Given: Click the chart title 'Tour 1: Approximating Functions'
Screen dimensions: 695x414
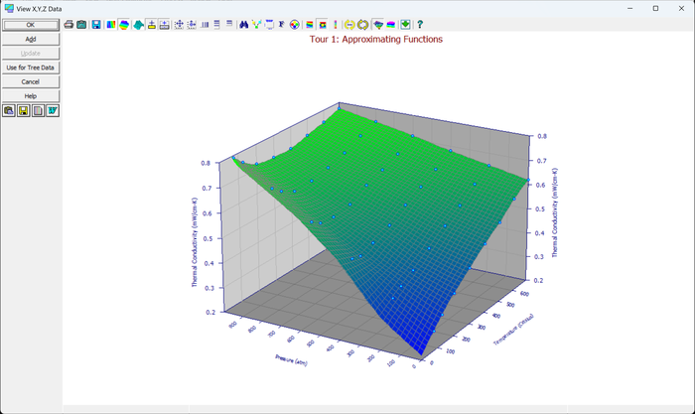Looking at the screenshot, I should click(376, 40).
